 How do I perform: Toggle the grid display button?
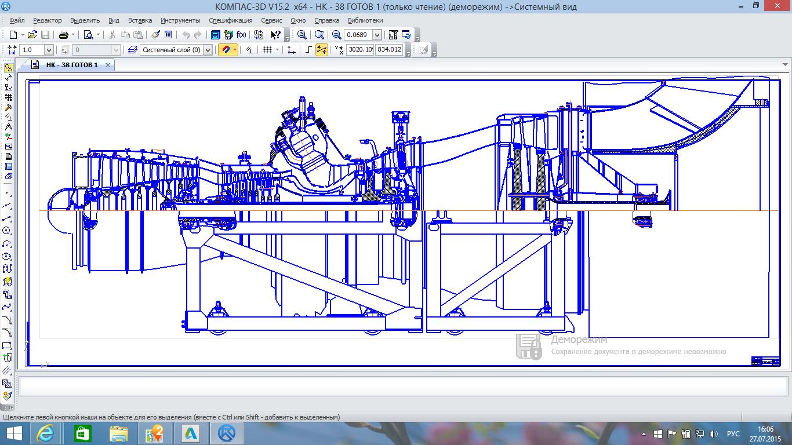coord(267,50)
